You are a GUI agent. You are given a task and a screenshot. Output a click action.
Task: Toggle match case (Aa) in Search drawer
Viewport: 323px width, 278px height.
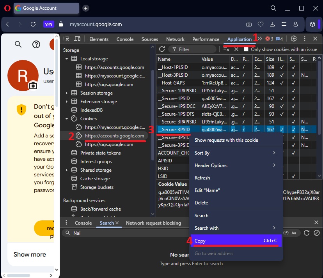[x=294, y=233]
